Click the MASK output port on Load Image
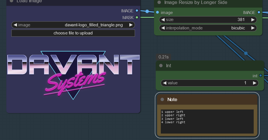Viewport: 268px width, 140px height. (x=137, y=17)
